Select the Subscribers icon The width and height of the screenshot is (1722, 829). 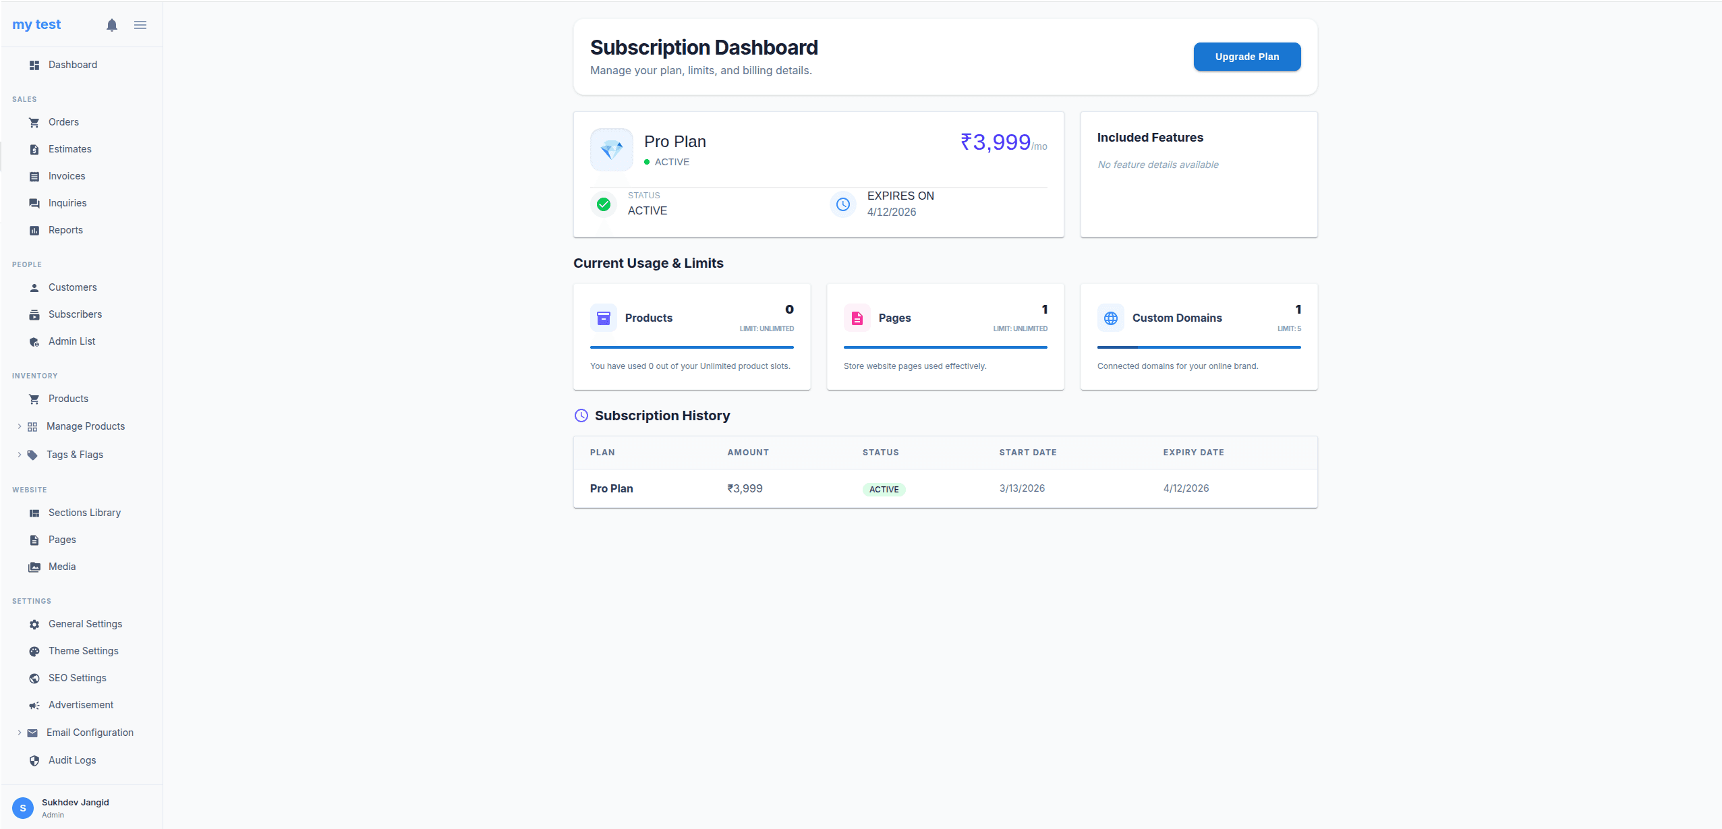click(34, 314)
